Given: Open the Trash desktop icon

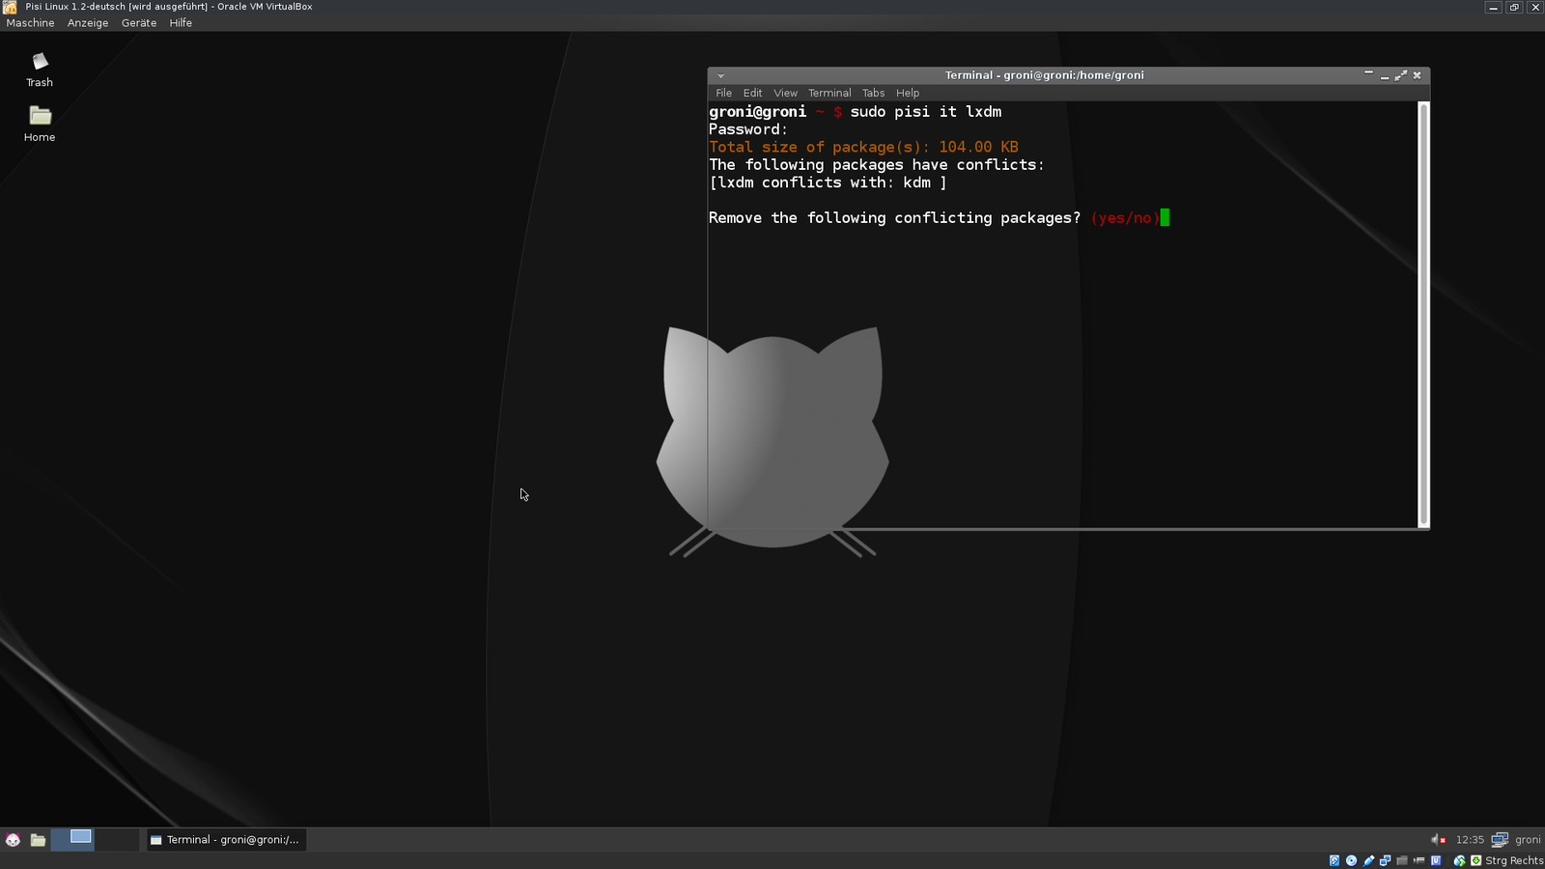Looking at the screenshot, I should tap(40, 70).
